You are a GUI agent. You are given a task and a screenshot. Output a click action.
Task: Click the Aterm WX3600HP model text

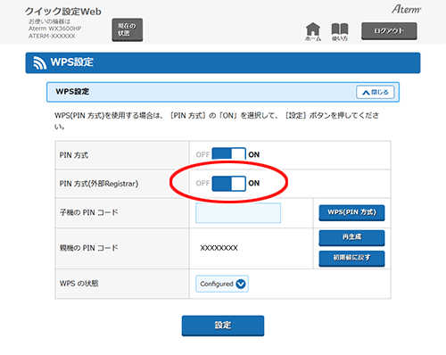click(55, 29)
